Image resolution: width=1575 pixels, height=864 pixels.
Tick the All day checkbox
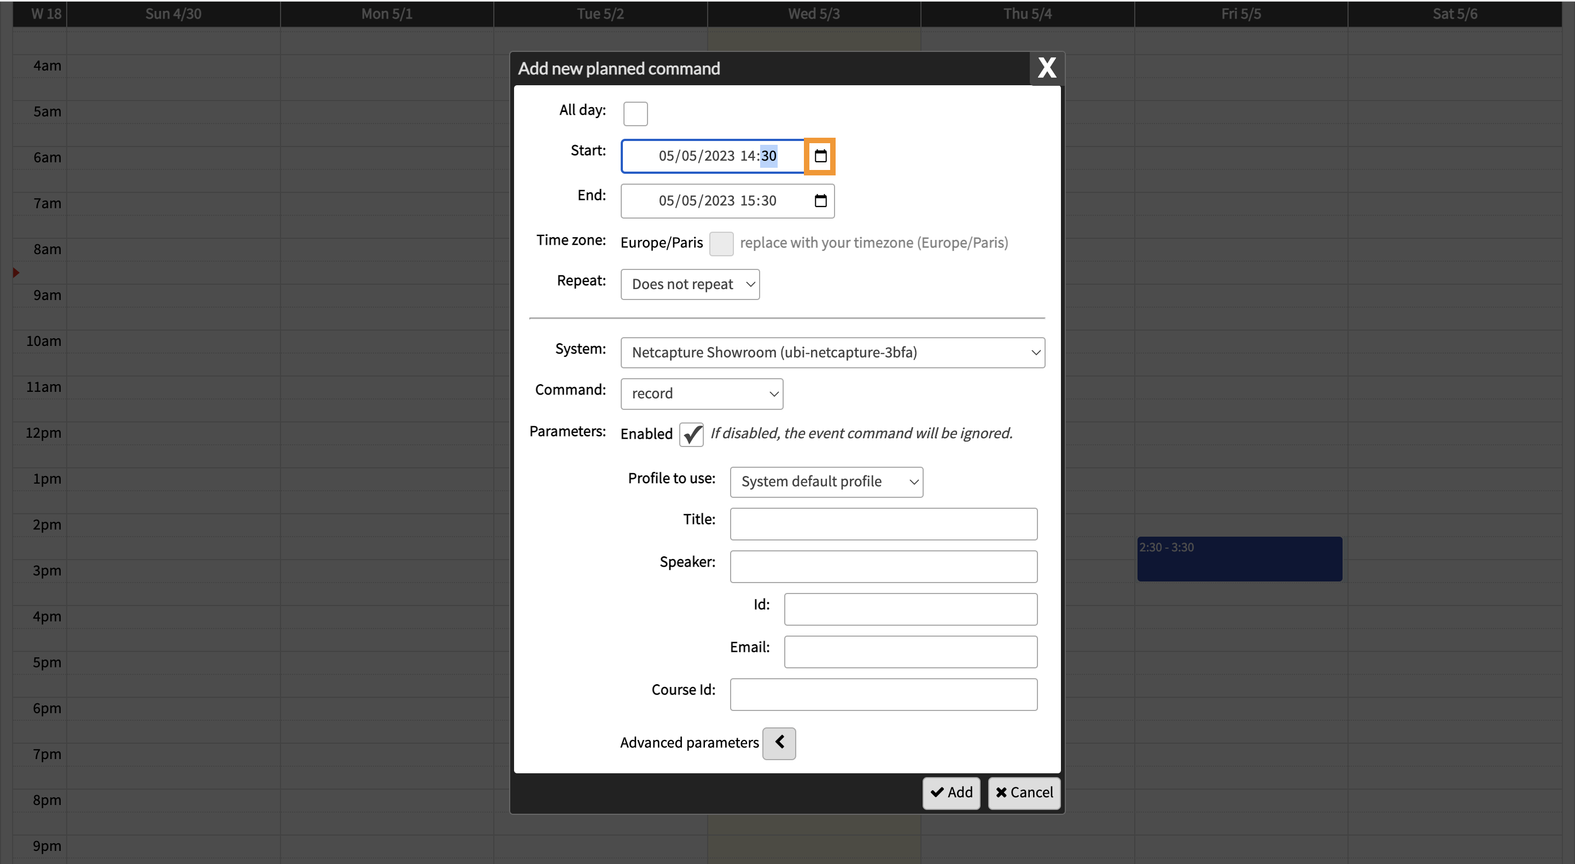[635, 114]
